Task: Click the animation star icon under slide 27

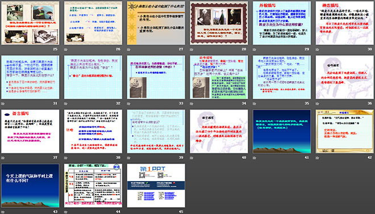Action: tap(128, 49)
